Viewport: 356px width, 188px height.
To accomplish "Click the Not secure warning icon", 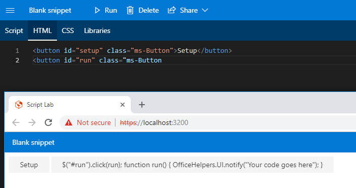I will pos(69,122).
